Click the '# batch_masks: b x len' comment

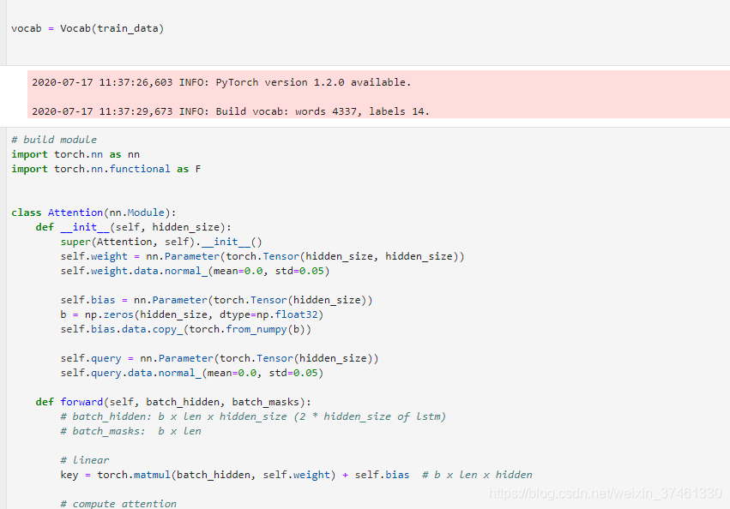point(131,431)
